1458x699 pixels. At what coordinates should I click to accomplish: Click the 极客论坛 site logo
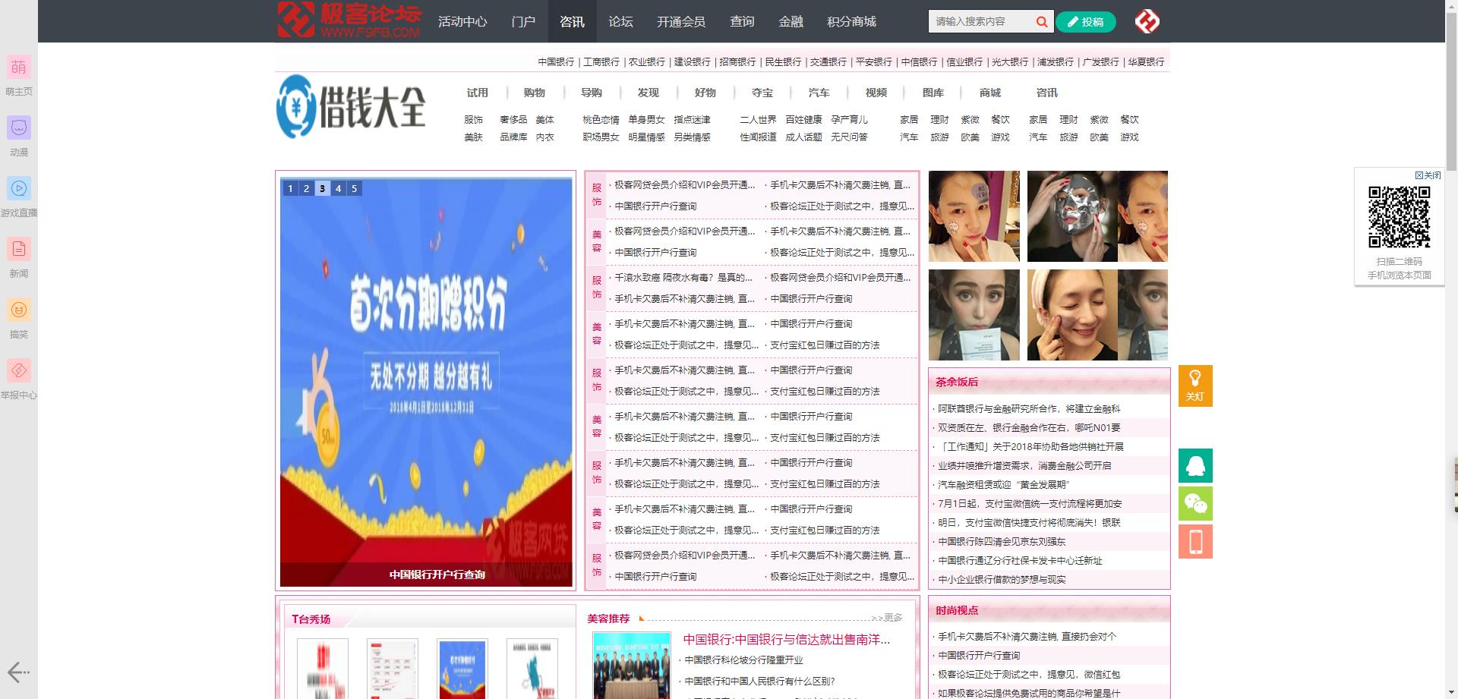(349, 20)
